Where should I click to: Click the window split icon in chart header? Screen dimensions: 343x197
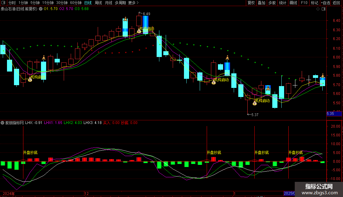tap(324, 9)
